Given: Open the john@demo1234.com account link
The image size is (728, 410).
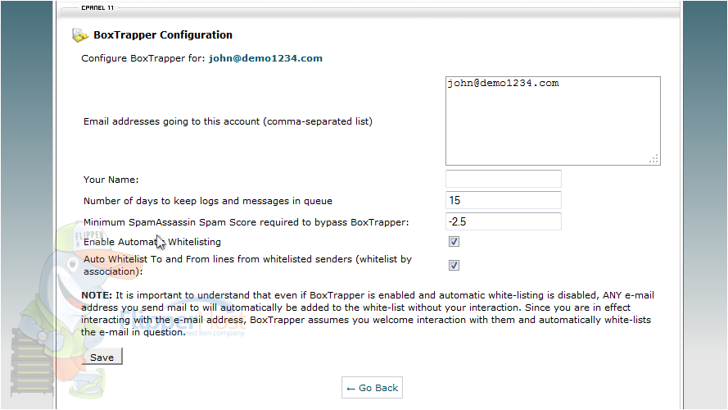Looking at the screenshot, I should point(265,58).
